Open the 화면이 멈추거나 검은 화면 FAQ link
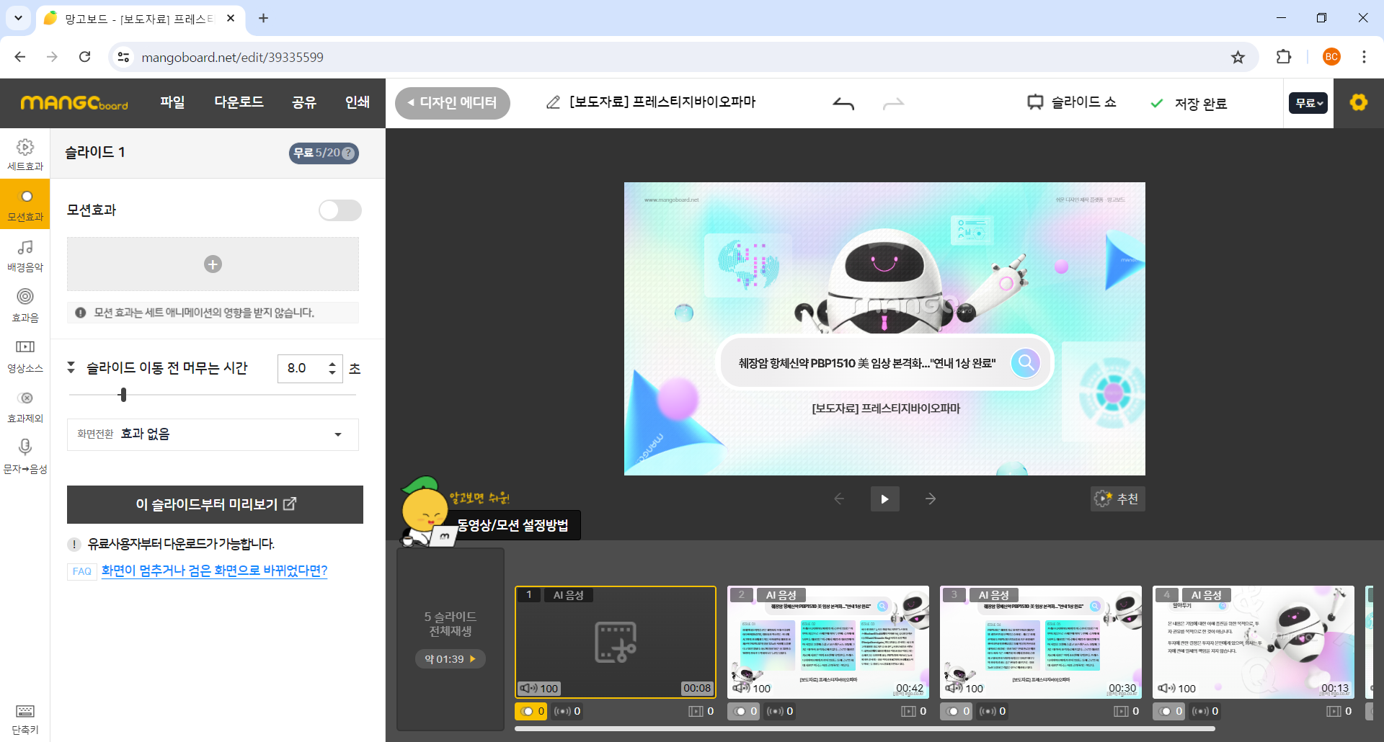The width and height of the screenshot is (1384, 742). point(214,571)
